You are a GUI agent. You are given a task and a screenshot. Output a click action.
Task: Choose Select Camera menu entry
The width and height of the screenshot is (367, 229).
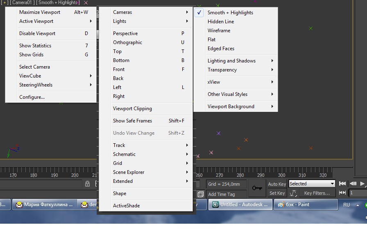click(x=51, y=67)
